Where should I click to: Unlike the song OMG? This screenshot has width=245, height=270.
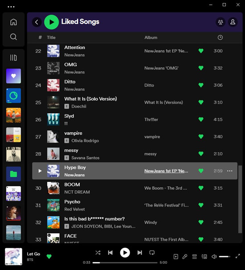[x=201, y=68]
